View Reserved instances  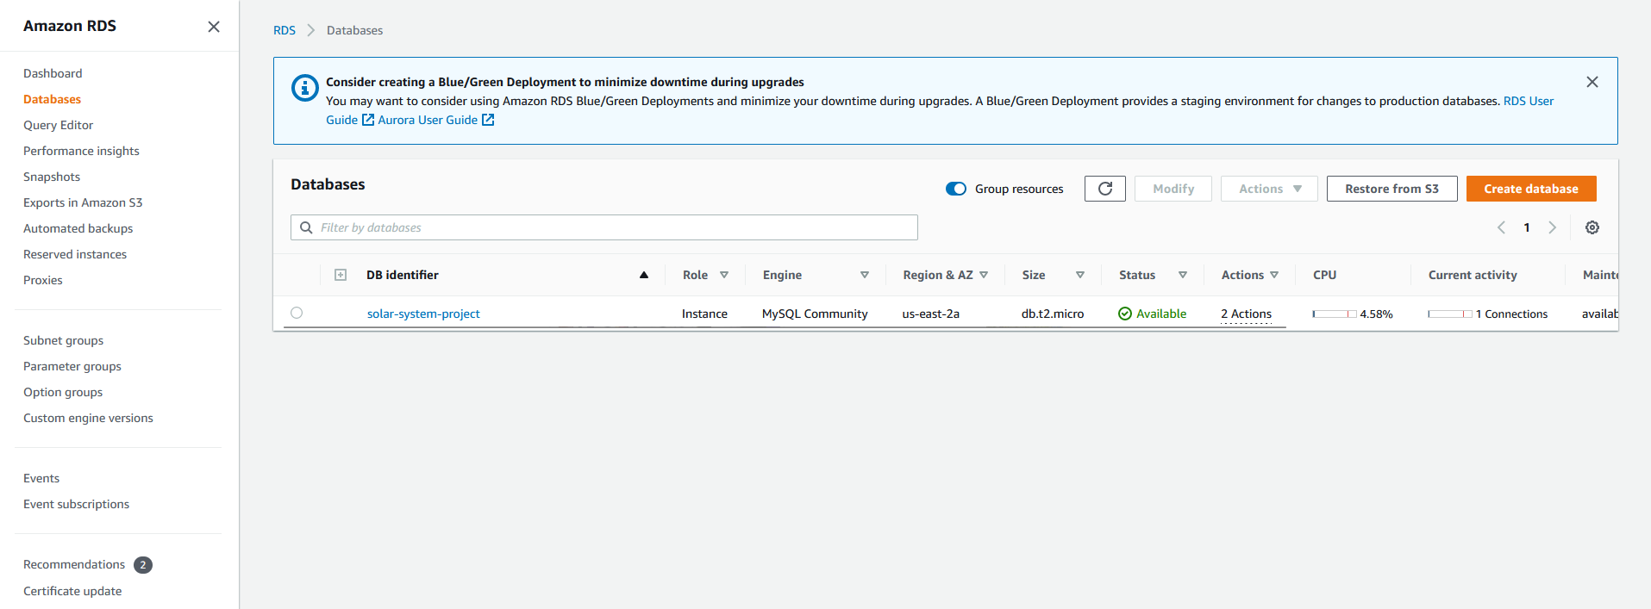(75, 254)
